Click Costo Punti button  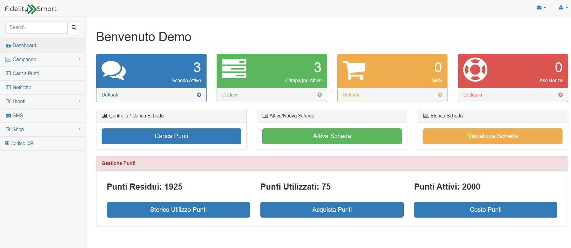pyautogui.click(x=486, y=210)
